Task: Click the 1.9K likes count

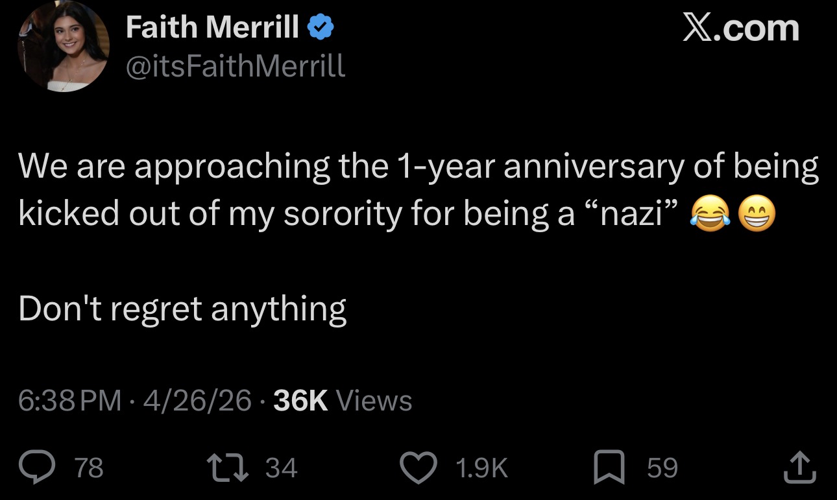Action: [x=482, y=468]
